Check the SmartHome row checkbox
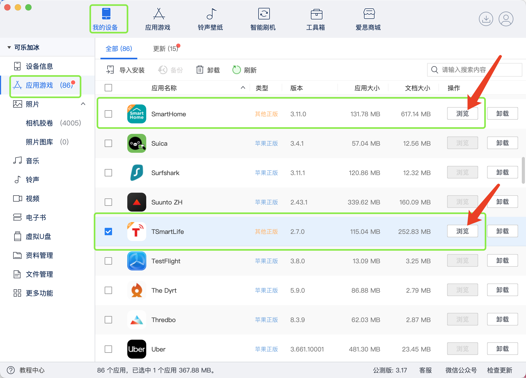Screen dimensions: 526x378 click(x=108, y=114)
